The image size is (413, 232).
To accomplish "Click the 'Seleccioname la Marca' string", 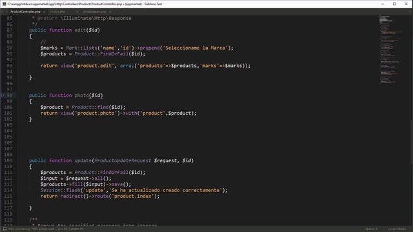I will (195, 48).
